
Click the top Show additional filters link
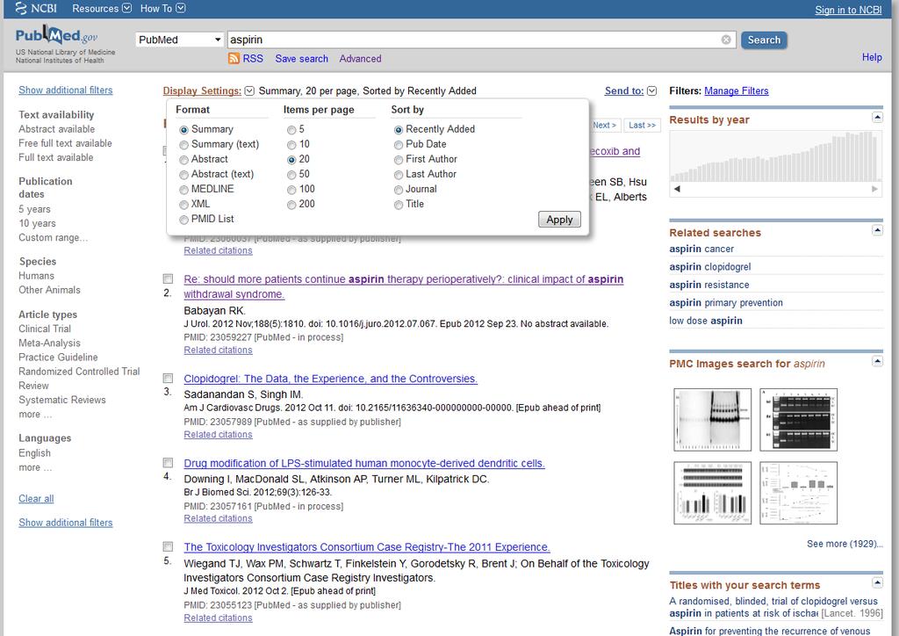click(65, 90)
